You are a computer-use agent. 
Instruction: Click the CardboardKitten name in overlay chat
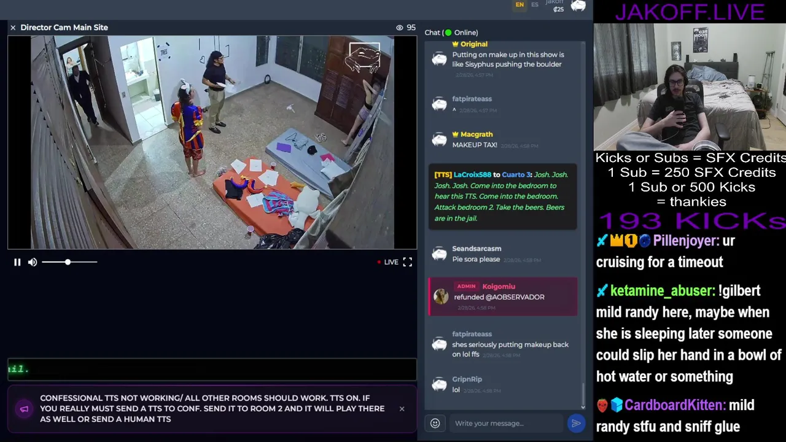[675, 405]
